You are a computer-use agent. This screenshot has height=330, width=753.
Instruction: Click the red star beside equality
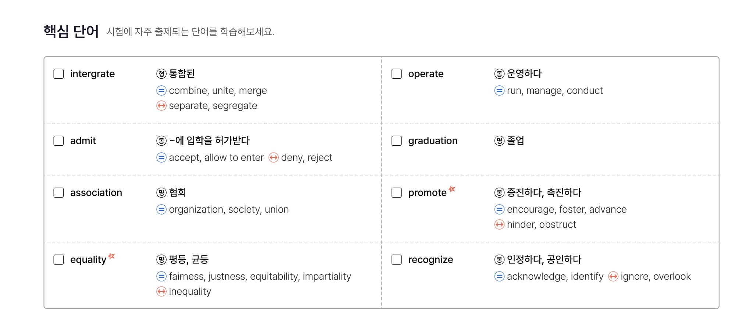(111, 256)
